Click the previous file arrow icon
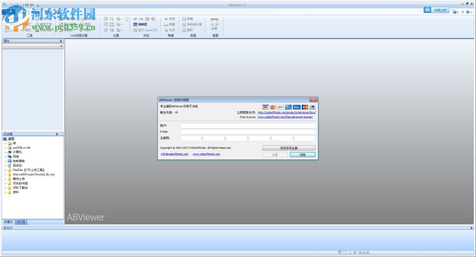This screenshot has width=476, height=257. pyautogui.click(x=135, y=19)
